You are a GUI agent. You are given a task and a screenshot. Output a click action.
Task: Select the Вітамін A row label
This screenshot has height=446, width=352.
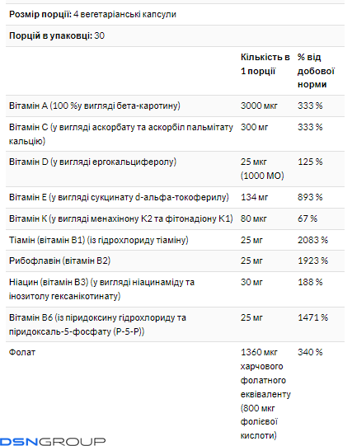(x=95, y=106)
